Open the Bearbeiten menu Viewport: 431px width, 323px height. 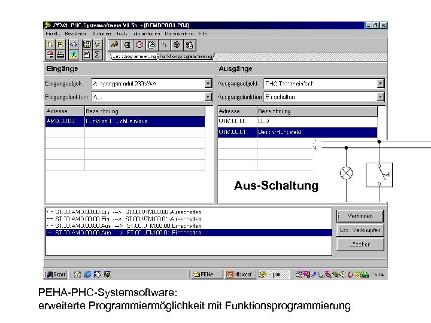pos(75,33)
